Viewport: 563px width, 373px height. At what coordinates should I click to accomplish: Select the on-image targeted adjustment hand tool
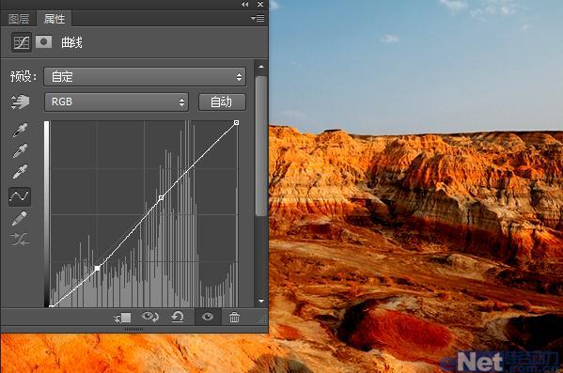coord(20,102)
